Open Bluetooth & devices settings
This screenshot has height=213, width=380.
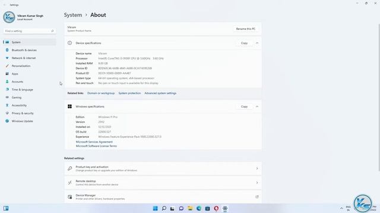tap(30, 50)
